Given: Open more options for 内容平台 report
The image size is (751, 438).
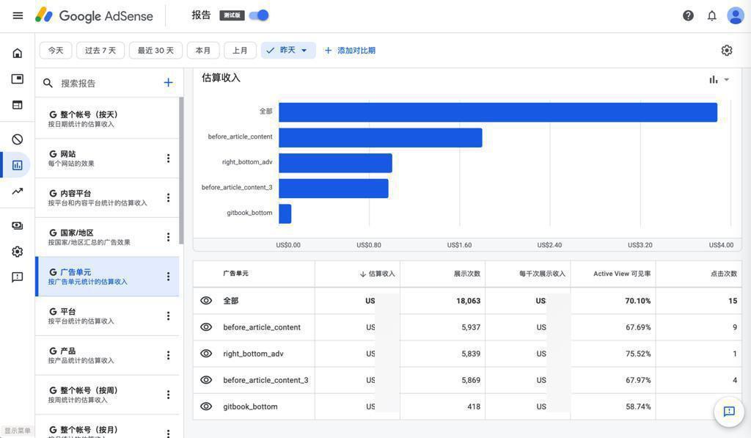Looking at the screenshot, I should (168, 197).
